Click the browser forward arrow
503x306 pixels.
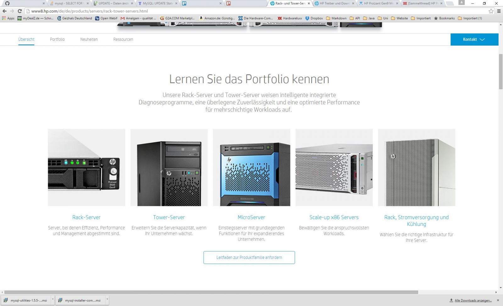pyautogui.click(x=12, y=11)
